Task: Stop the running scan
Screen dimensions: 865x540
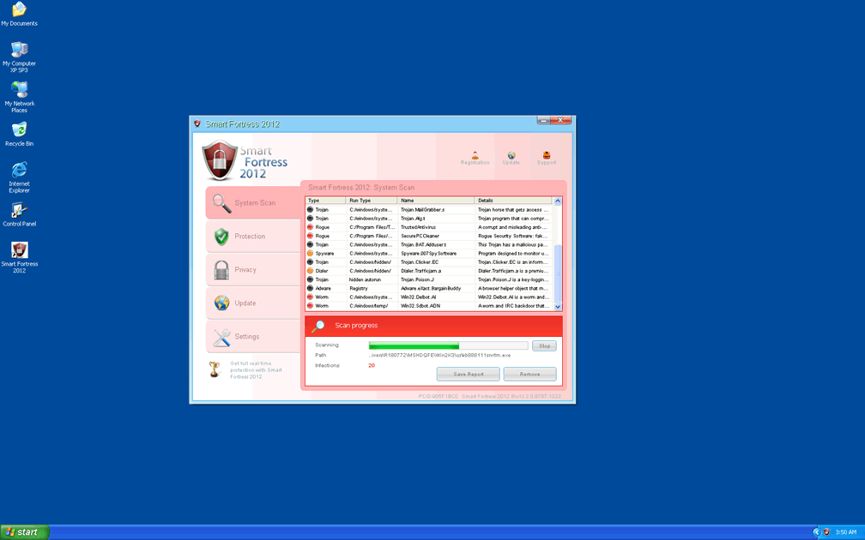Action: [544, 345]
